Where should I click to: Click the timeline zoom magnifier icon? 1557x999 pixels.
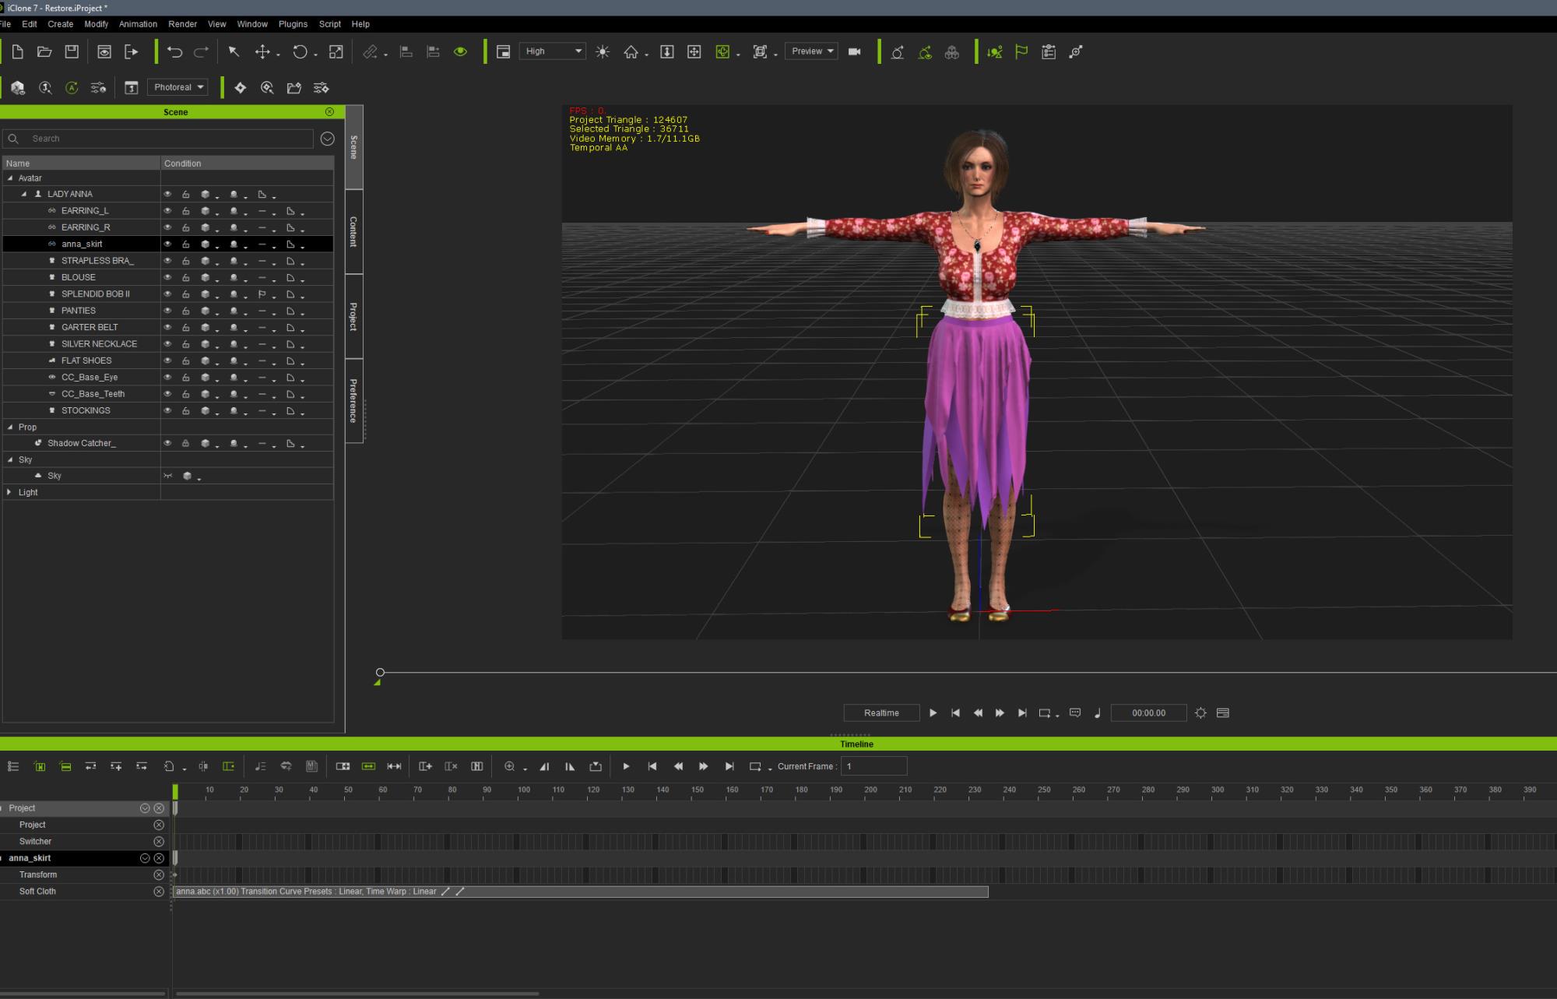[509, 766]
